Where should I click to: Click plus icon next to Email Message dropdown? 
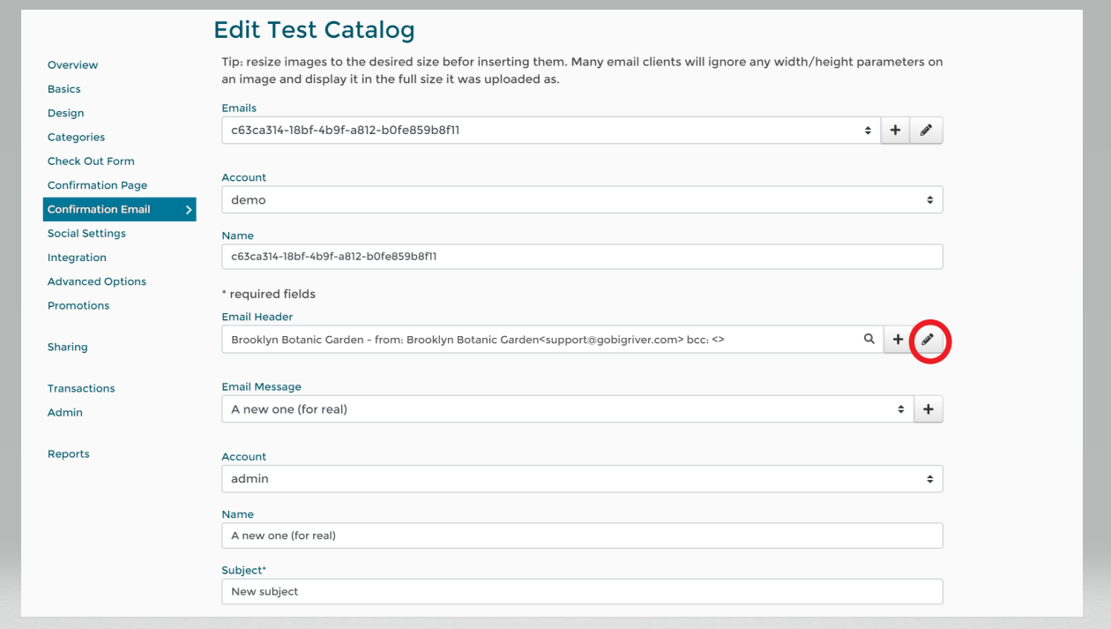[928, 409]
